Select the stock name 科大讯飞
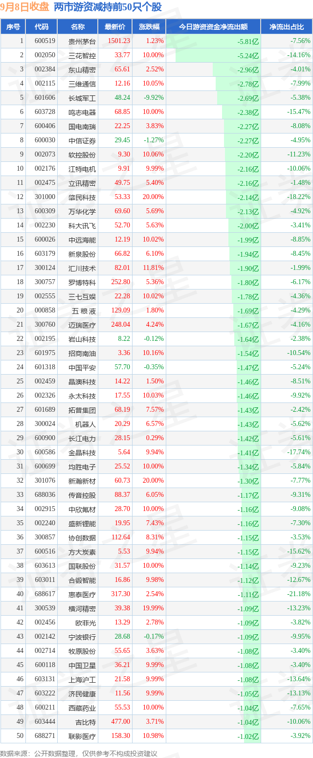The height and width of the screenshot is (758, 313). coord(82,226)
